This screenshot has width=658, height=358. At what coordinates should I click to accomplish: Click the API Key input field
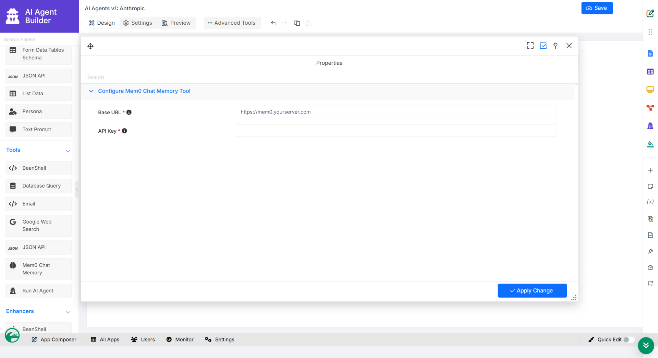pyautogui.click(x=396, y=131)
